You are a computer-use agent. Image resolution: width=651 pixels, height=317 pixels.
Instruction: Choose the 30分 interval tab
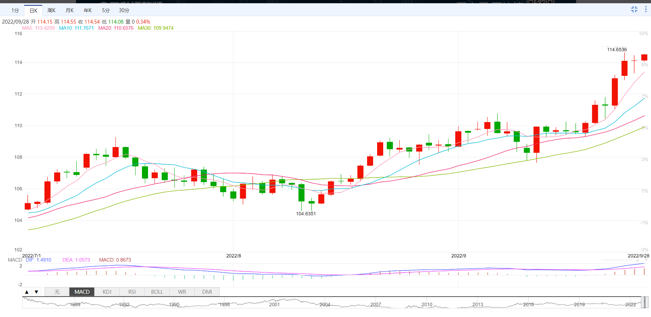(x=124, y=10)
